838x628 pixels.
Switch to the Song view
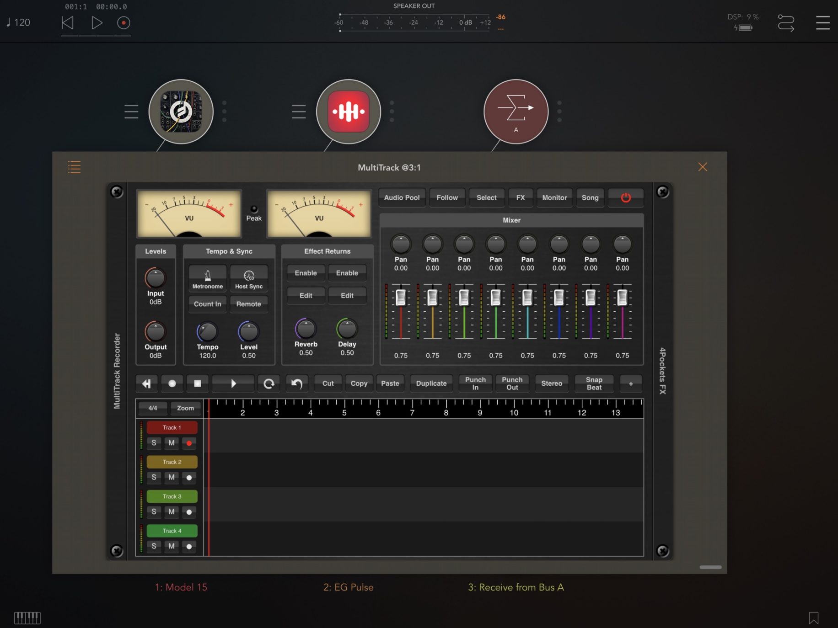590,197
